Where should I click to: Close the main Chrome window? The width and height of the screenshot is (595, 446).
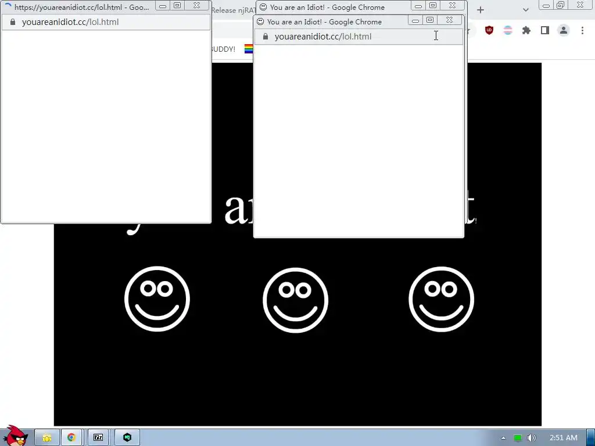580,5
